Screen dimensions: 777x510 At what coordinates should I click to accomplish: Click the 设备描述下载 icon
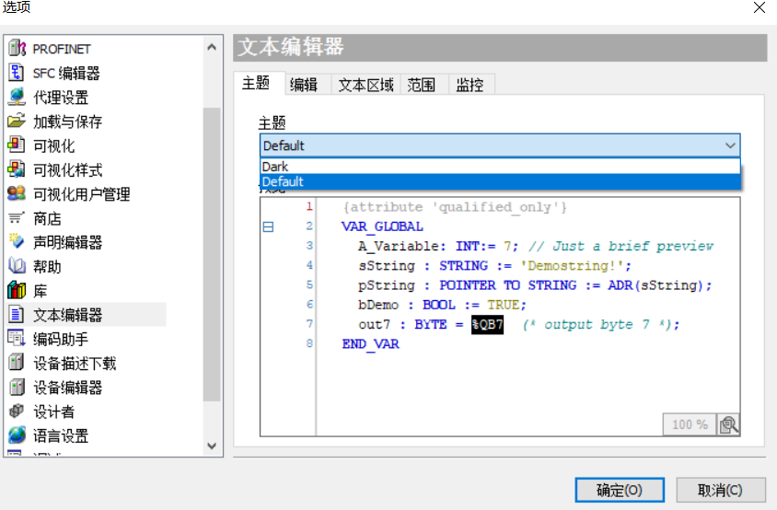tap(17, 363)
